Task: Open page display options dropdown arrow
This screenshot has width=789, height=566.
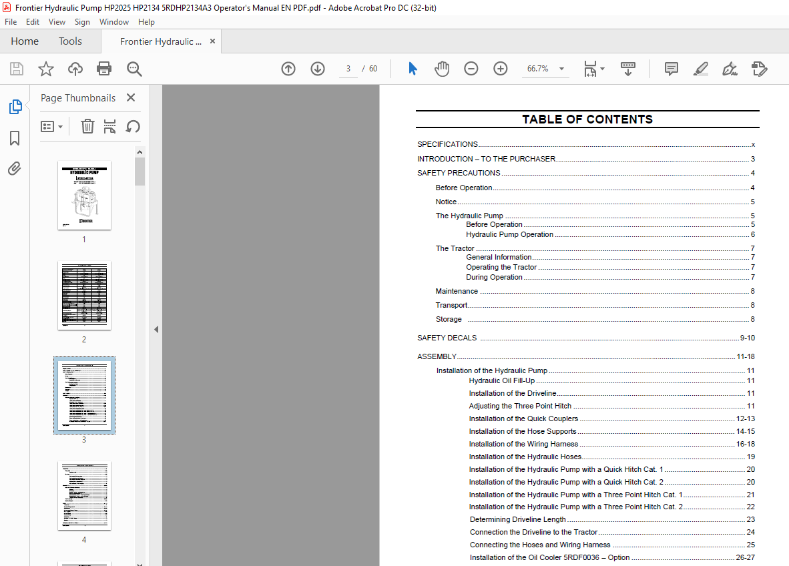Action: click(602, 69)
